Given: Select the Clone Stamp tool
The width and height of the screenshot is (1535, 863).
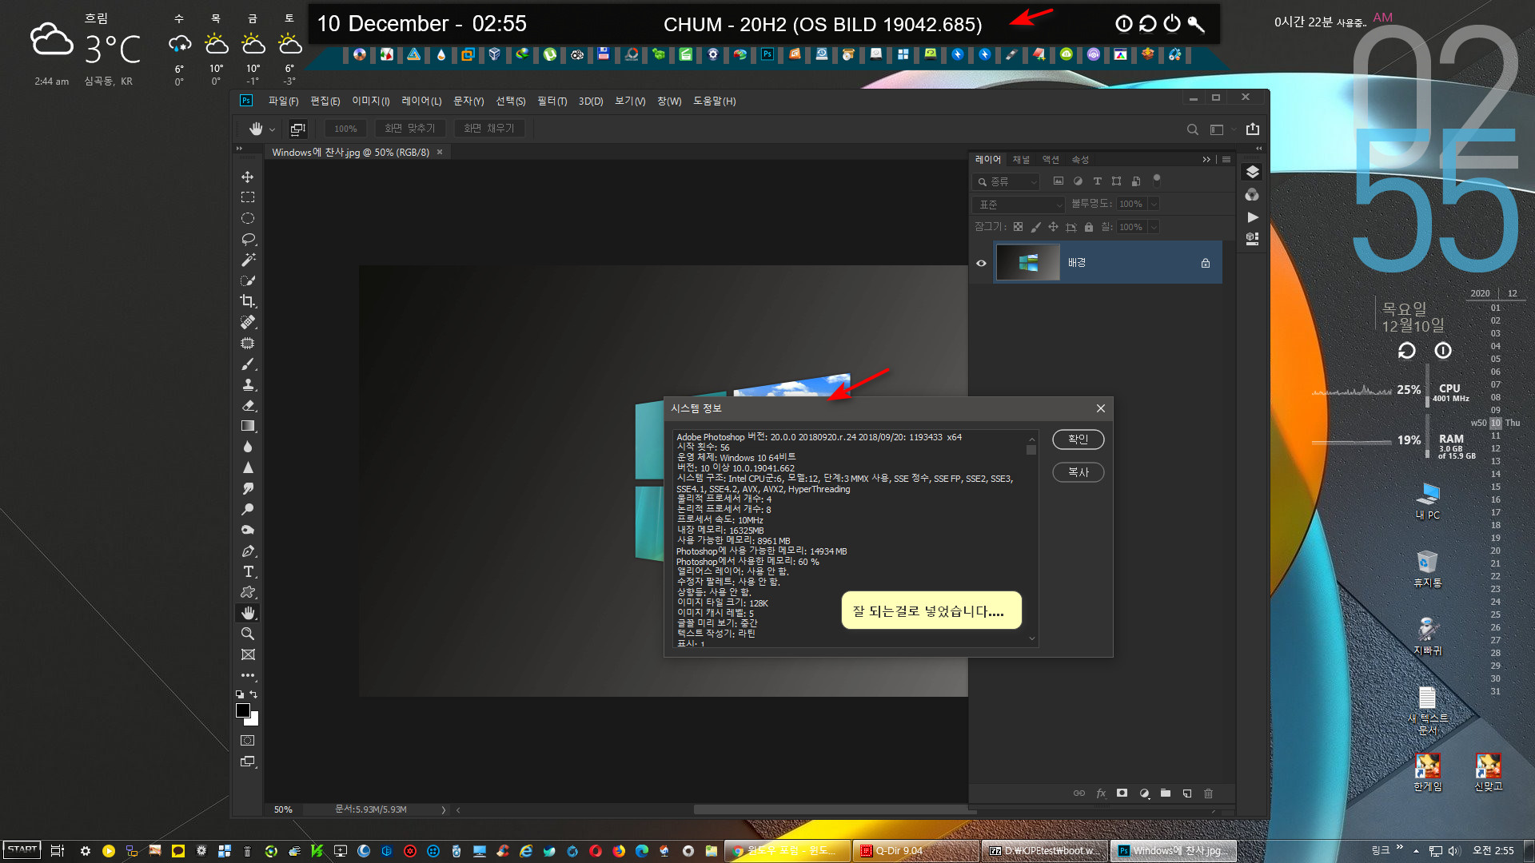Looking at the screenshot, I should [x=248, y=384].
